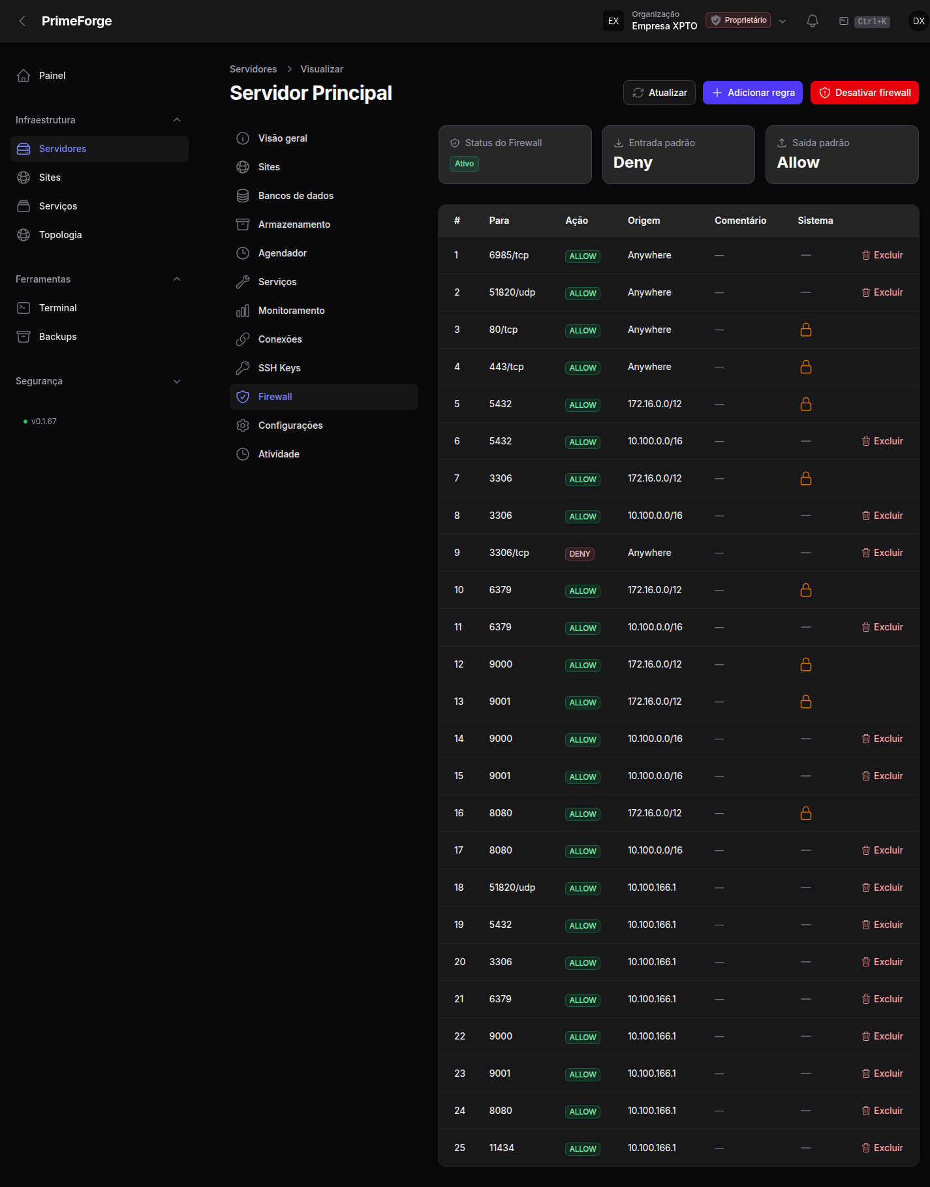This screenshot has height=1187, width=930.
Task: Click the Armazenamento box icon
Action: (x=243, y=224)
